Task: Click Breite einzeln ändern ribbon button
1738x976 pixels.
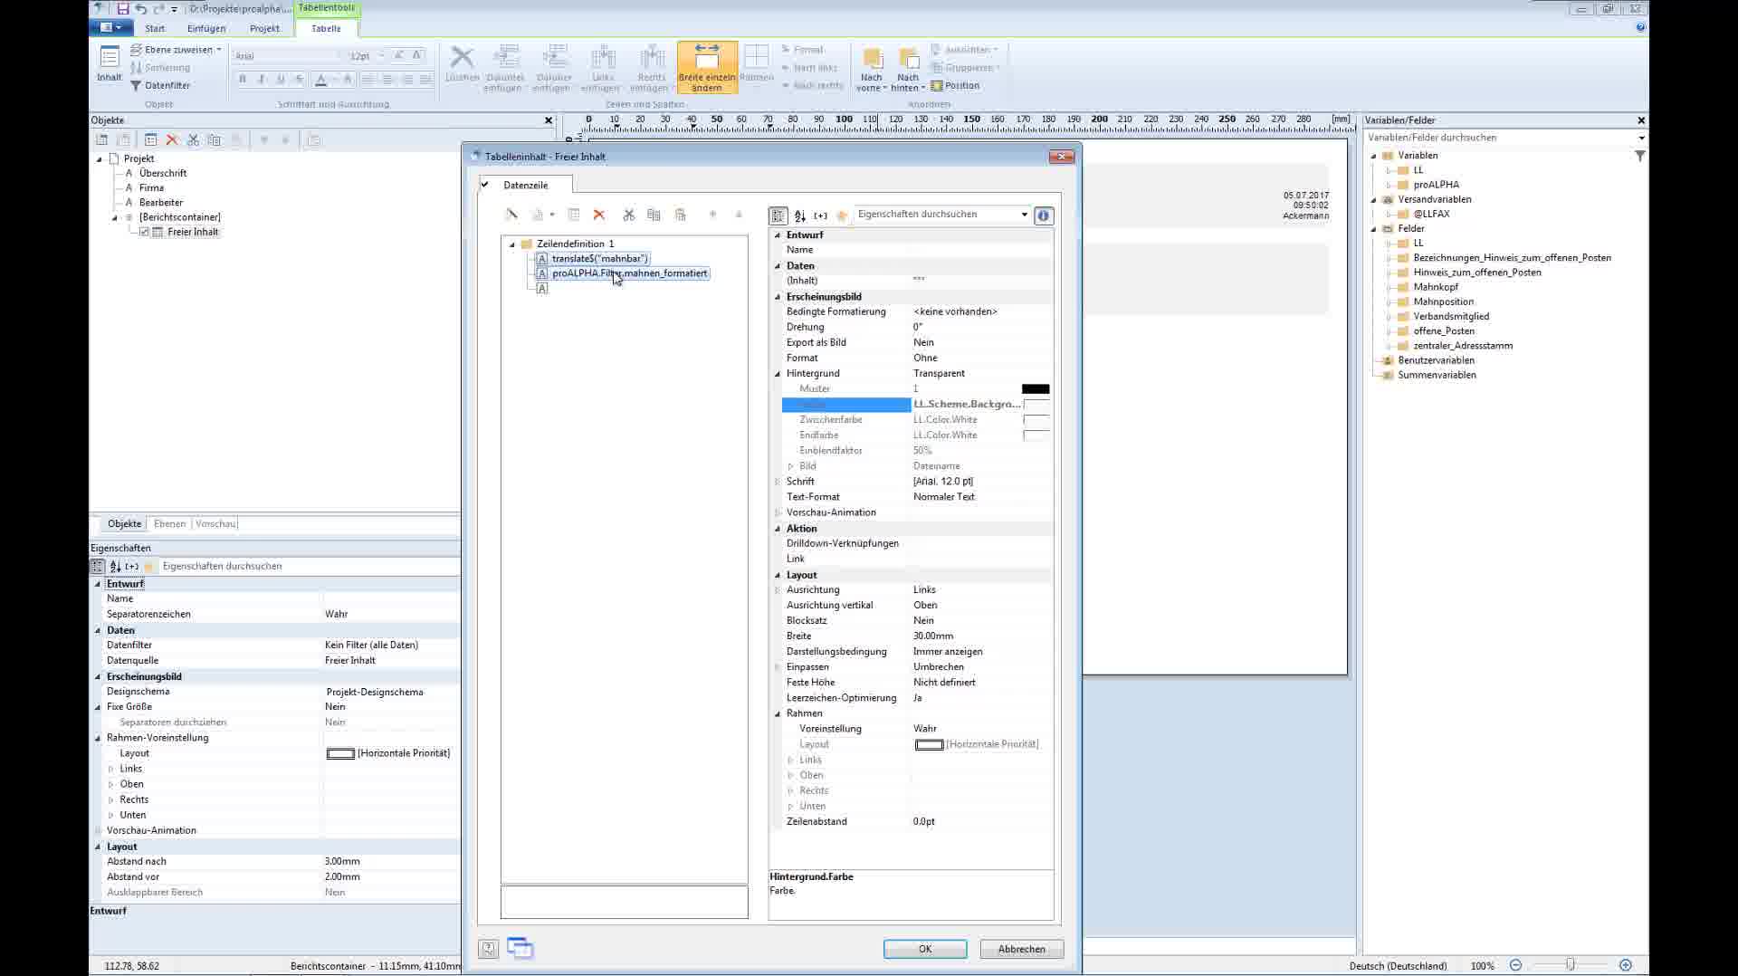Action: tap(707, 67)
